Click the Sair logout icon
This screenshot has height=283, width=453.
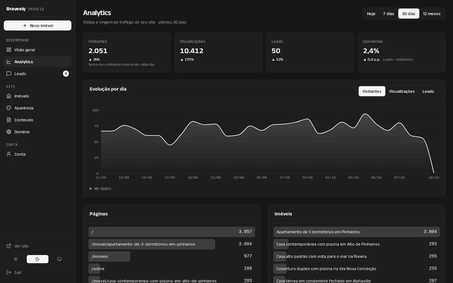pyautogui.click(x=9, y=272)
